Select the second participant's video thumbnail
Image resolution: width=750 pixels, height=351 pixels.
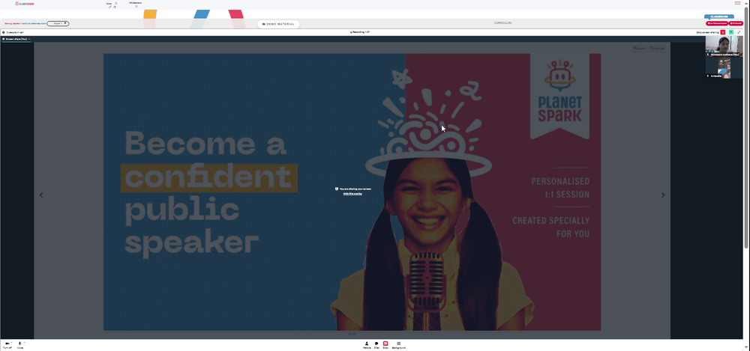(724, 68)
